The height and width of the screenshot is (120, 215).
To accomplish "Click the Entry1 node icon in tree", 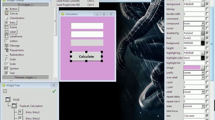I will pos(20,112).
